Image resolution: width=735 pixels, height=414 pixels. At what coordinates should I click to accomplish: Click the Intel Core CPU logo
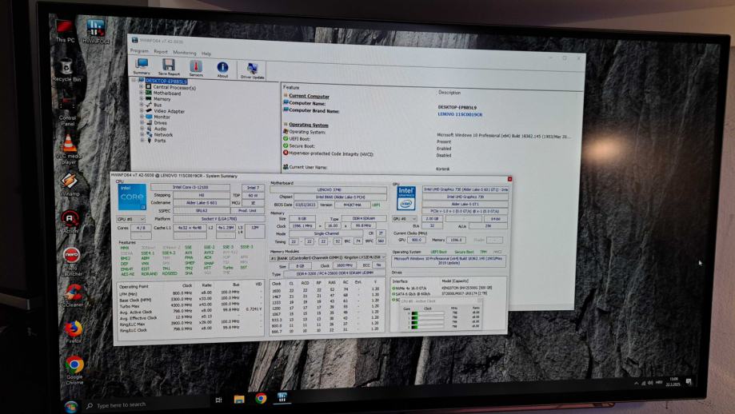132,197
